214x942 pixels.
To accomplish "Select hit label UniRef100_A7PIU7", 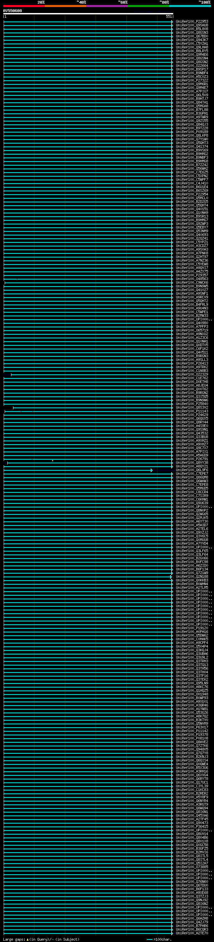I will tap(192, 92).
